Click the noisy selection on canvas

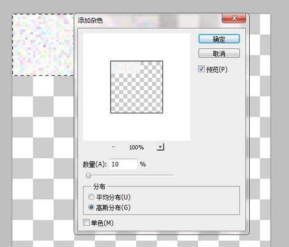point(43,45)
